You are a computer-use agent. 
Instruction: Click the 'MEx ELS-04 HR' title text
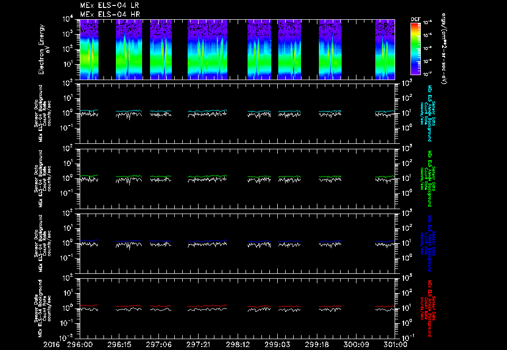click(x=110, y=14)
